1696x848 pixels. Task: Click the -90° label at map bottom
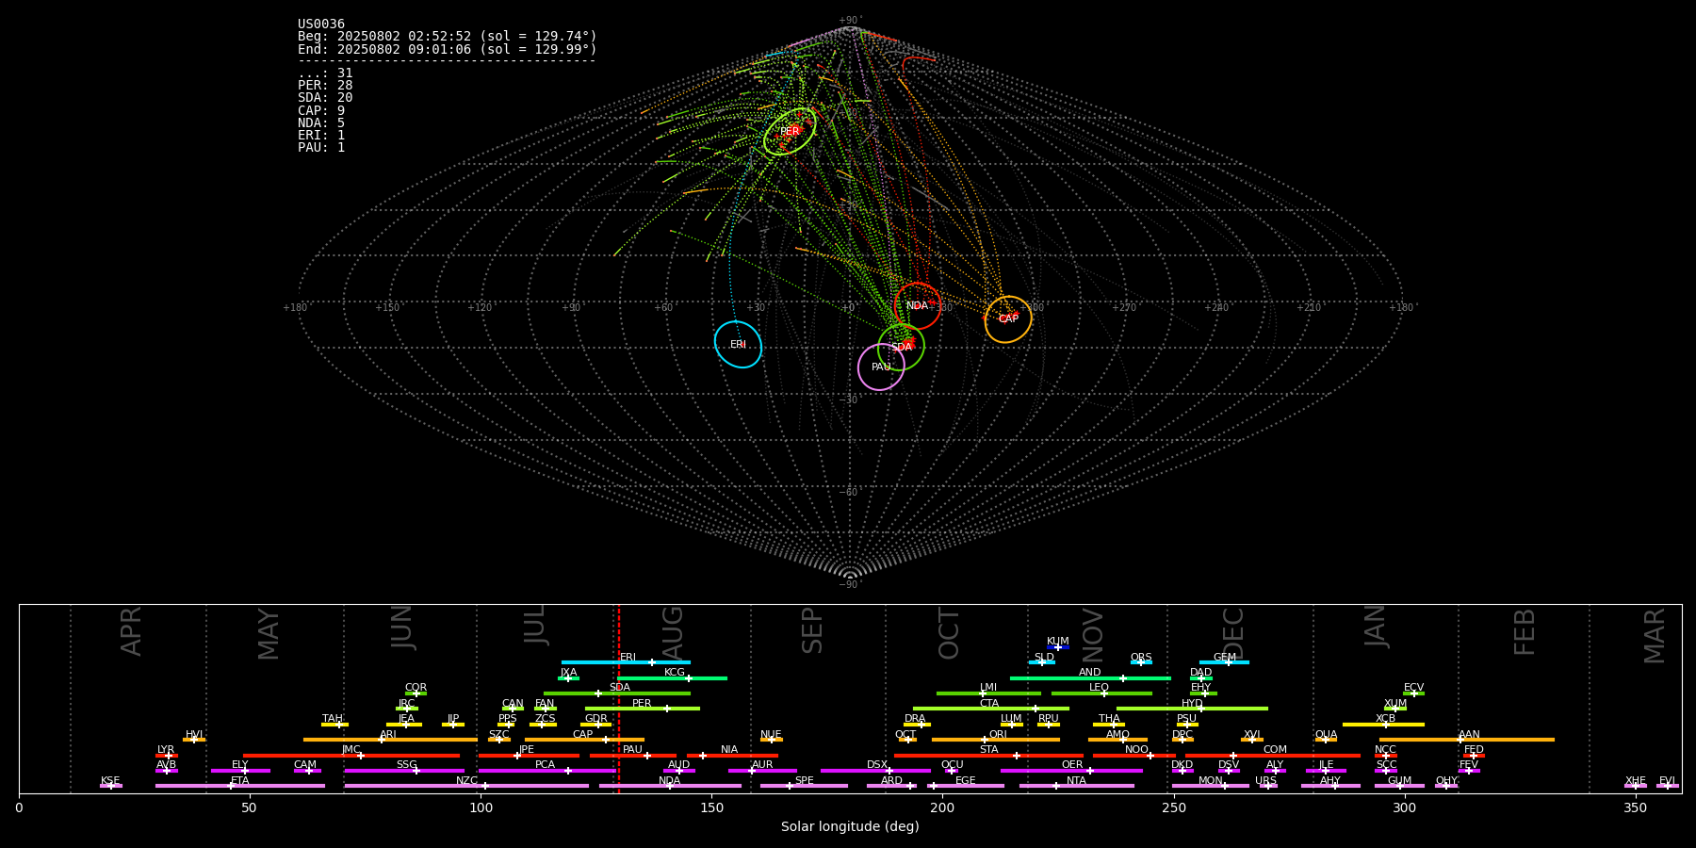tap(850, 585)
